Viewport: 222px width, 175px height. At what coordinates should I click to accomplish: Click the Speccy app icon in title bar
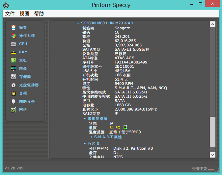6,5
